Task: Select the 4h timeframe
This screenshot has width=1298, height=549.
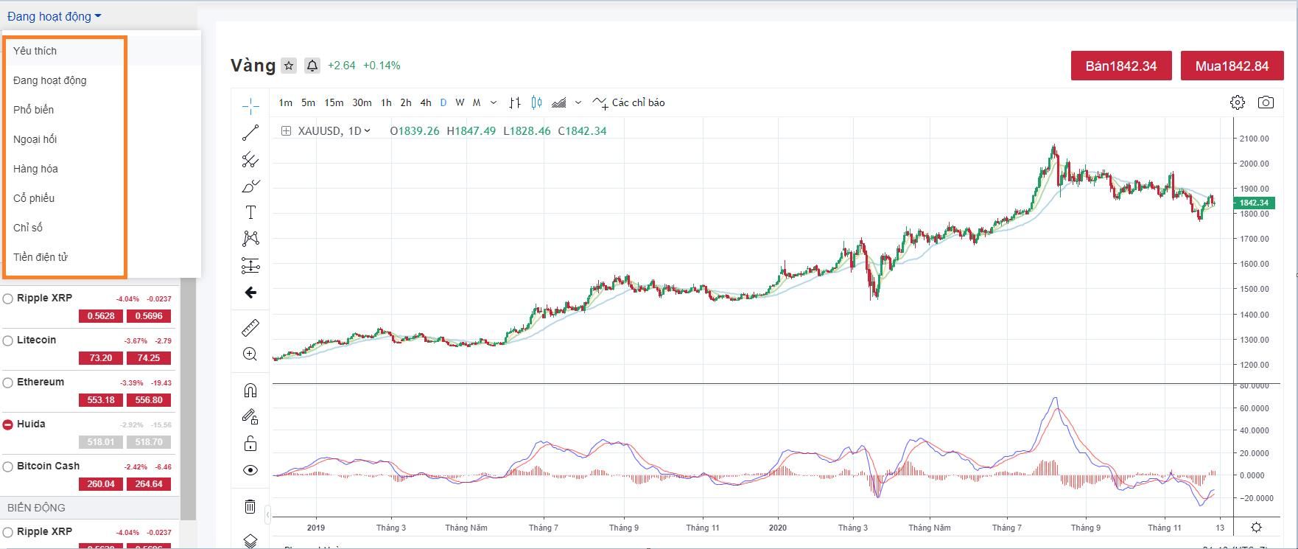Action: [426, 102]
